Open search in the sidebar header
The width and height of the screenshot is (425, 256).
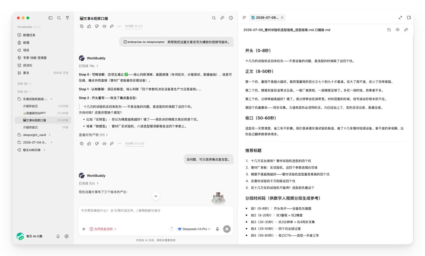[x=59, y=18]
